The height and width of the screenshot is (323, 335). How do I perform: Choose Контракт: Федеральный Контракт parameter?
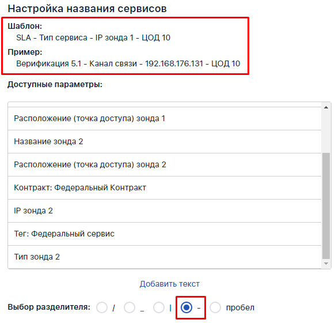click(165, 187)
